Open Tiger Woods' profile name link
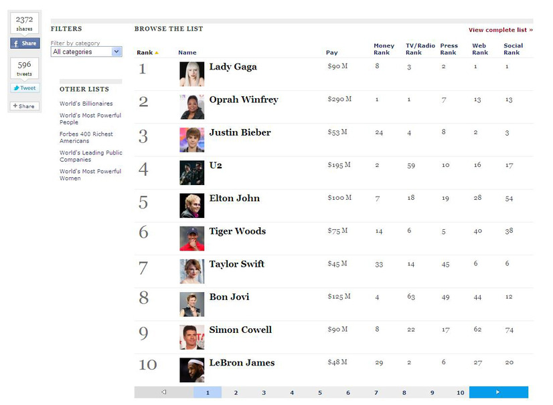Viewport: 553px width, 405px height. coord(238,231)
